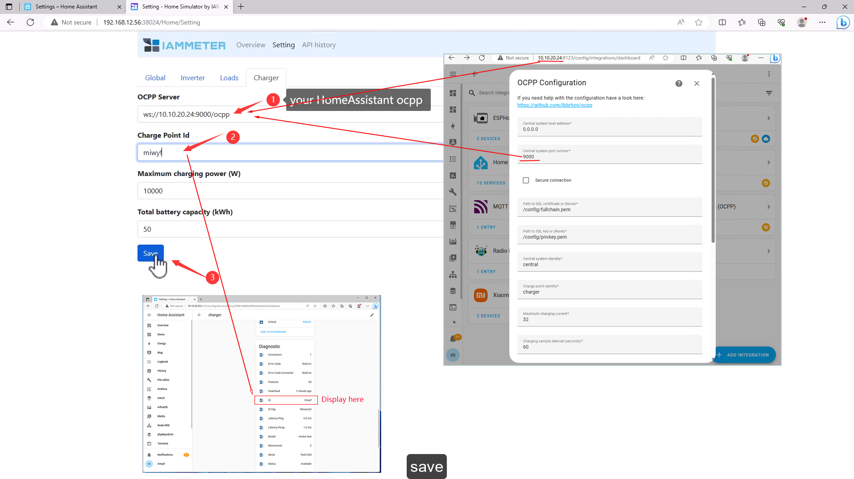854x479 pixels.
Task: Click the IAMMETER logo
Action: pos(184,45)
